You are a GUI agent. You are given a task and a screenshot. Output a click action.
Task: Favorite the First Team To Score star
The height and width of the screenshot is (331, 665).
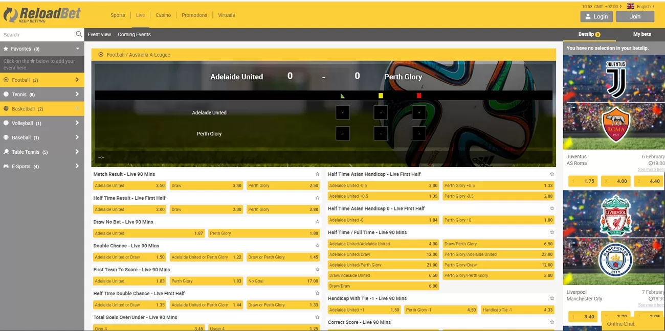(x=318, y=270)
